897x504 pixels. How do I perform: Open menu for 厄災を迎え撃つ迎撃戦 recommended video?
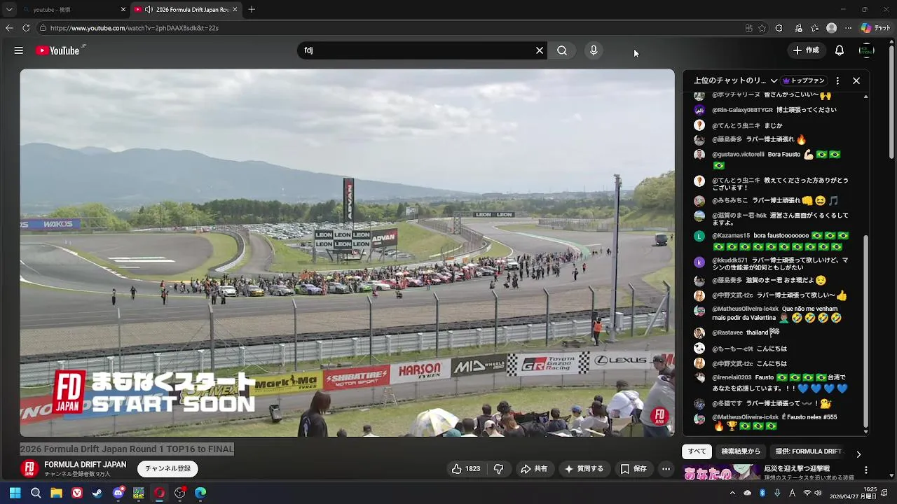pyautogui.click(x=866, y=470)
